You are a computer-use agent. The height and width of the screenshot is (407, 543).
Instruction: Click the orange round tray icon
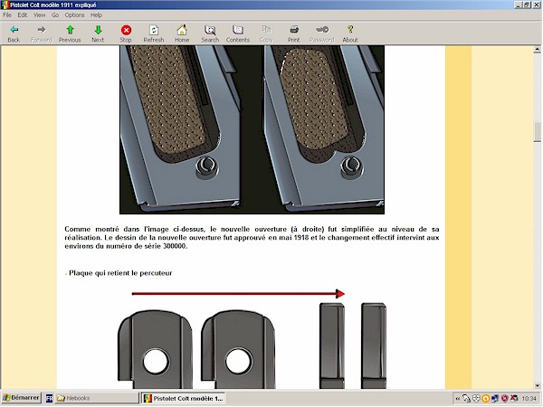point(485,399)
